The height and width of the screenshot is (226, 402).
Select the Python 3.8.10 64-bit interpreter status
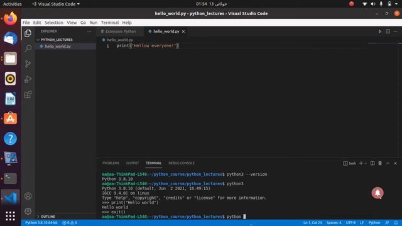click(41, 223)
